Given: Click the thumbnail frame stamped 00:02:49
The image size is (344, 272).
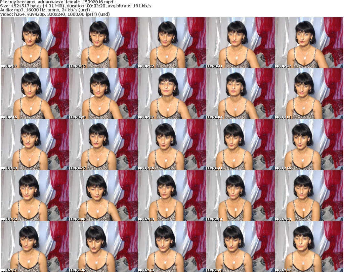Looking at the screenshot, I should 241,247.
